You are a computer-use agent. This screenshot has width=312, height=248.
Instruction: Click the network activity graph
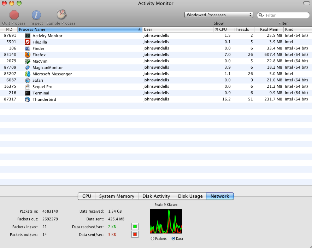point(166,221)
